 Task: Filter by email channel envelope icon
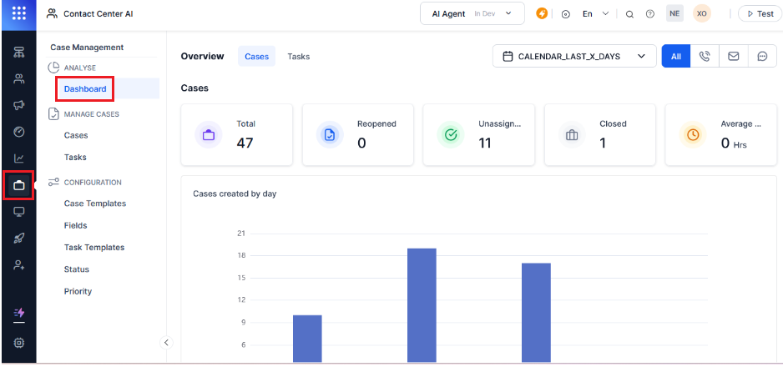733,57
